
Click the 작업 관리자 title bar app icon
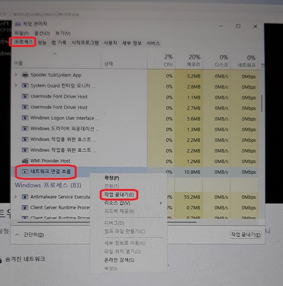pos(18,24)
